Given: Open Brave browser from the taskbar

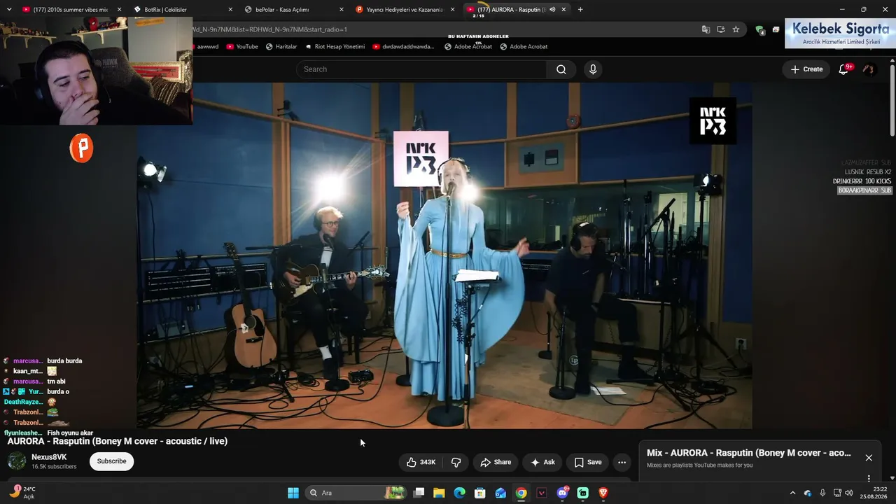Looking at the screenshot, I should (x=603, y=493).
